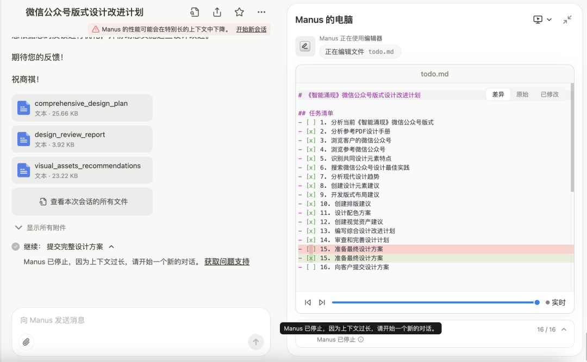Click the comprehensive_design_plan document icon
This screenshot has height=362, width=587.
tap(23, 107)
